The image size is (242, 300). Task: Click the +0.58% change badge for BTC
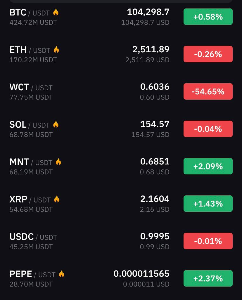click(208, 17)
